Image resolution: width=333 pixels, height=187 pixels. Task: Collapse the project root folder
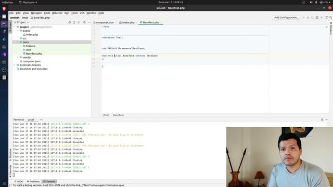(x=15, y=27)
